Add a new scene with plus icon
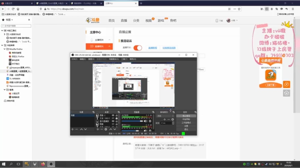Image resolution: width=300 pixels, height=168 pixels. [72, 129]
